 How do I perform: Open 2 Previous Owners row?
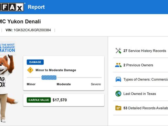(140, 65)
